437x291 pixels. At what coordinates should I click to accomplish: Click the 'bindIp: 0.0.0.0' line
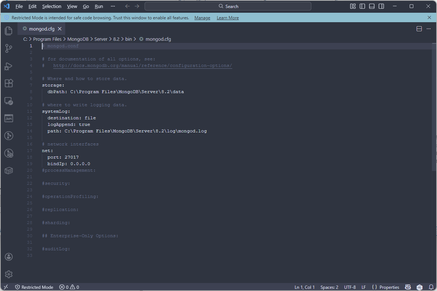69,164
